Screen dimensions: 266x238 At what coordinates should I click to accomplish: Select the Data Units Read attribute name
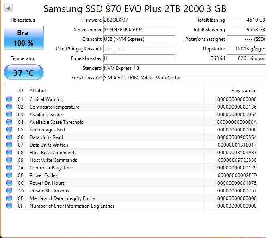point(46,137)
